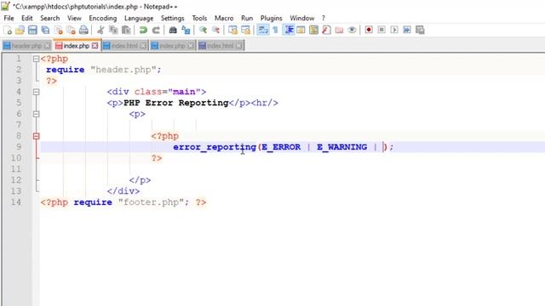Screen dimensions: 545x306
Task: Switch to the header.php tab
Action: coord(26,46)
